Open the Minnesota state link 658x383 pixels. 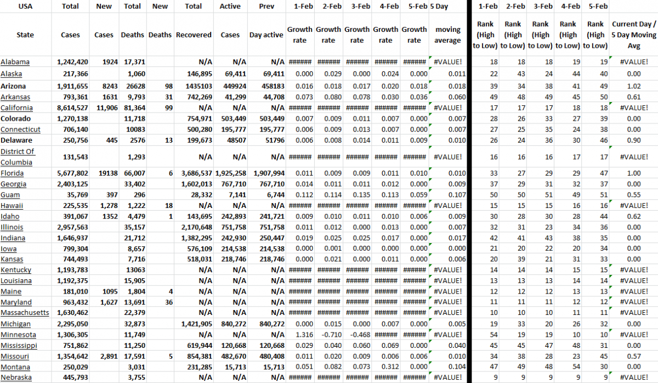tap(18, 335)
